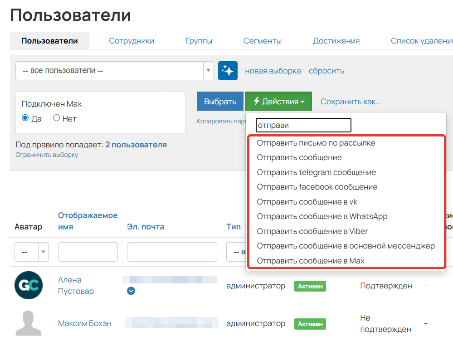Viewport: 453px width, 341px height.
Task: Switch to the Достижения tab
Action: tap(336, 40)
